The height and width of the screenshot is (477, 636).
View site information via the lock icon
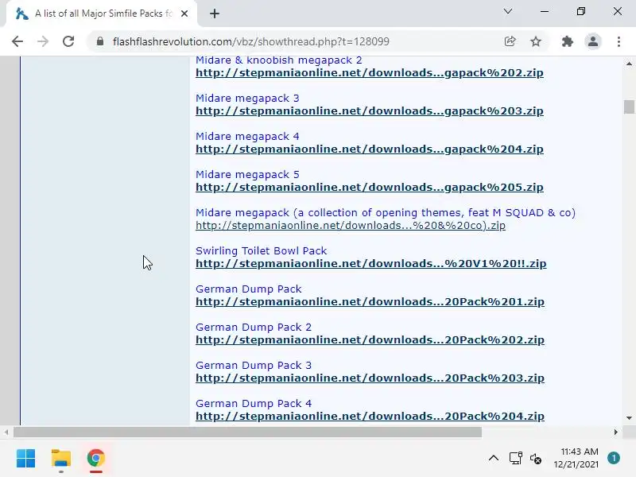tap(100, 41)
